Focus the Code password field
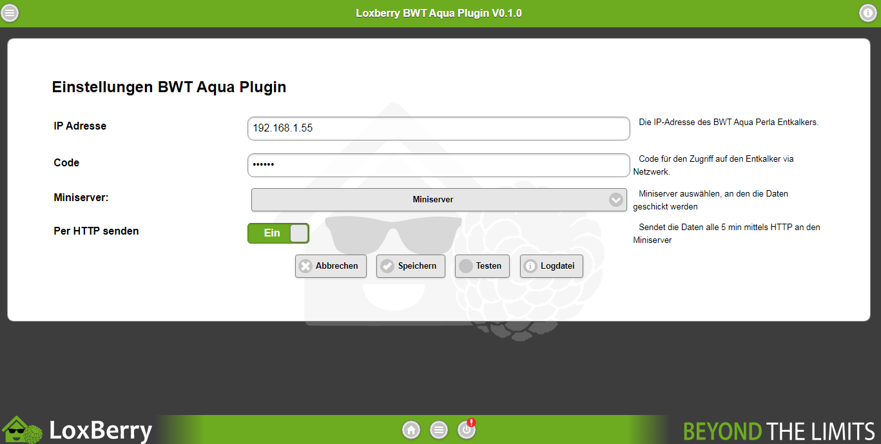The width and height of the screenshot is (881, 444). (438, 165)
